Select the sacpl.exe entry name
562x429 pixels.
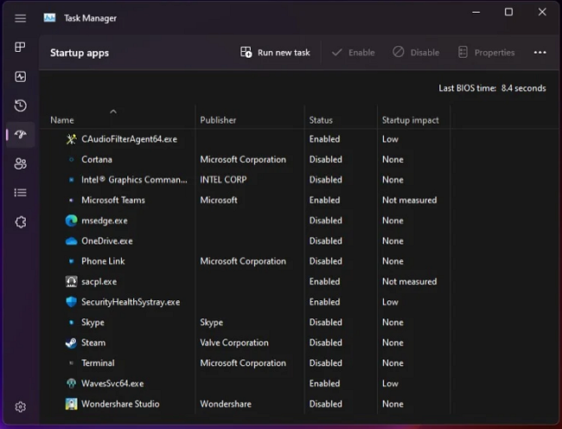point(99,281)
